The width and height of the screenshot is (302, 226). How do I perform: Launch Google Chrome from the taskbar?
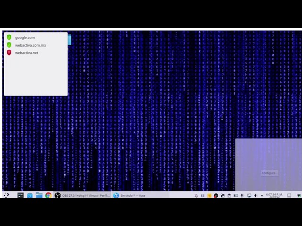click(48, 195)
